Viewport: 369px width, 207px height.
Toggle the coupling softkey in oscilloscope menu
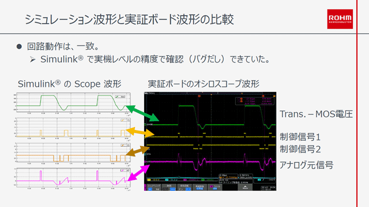[154, 187]
